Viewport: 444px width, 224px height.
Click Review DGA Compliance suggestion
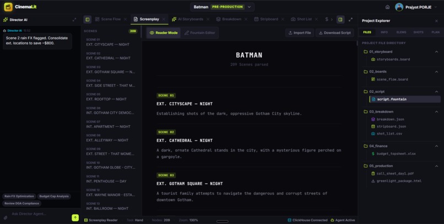pos(21,203)
